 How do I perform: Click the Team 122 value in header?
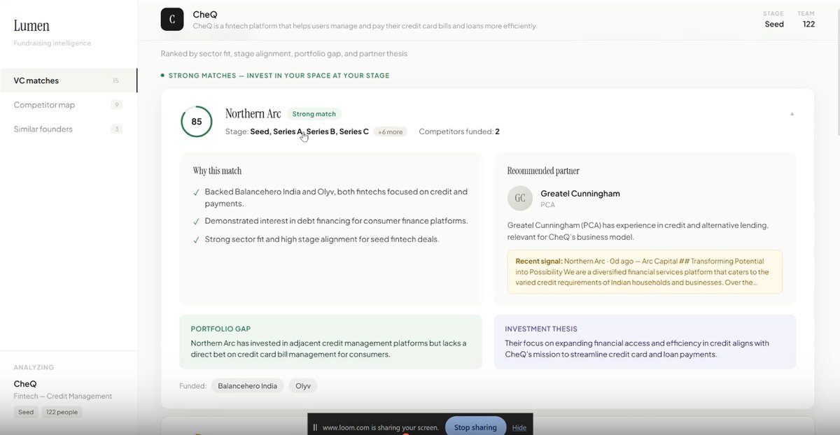click(808, 24)
